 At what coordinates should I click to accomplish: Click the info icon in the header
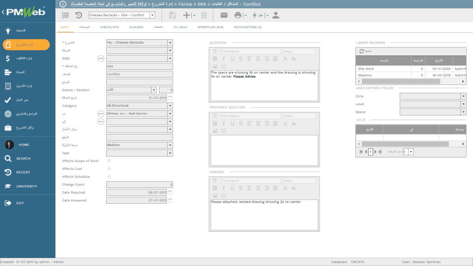[x=63, y=4]
